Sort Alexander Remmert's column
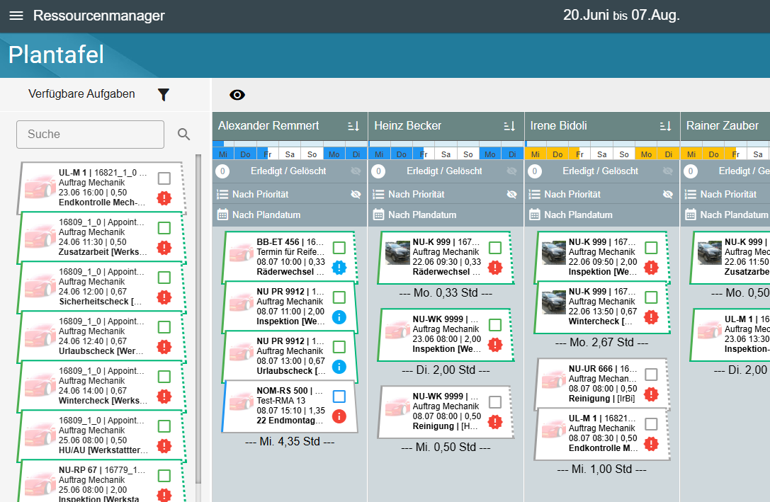770x502 pixels. pos(353,126)
